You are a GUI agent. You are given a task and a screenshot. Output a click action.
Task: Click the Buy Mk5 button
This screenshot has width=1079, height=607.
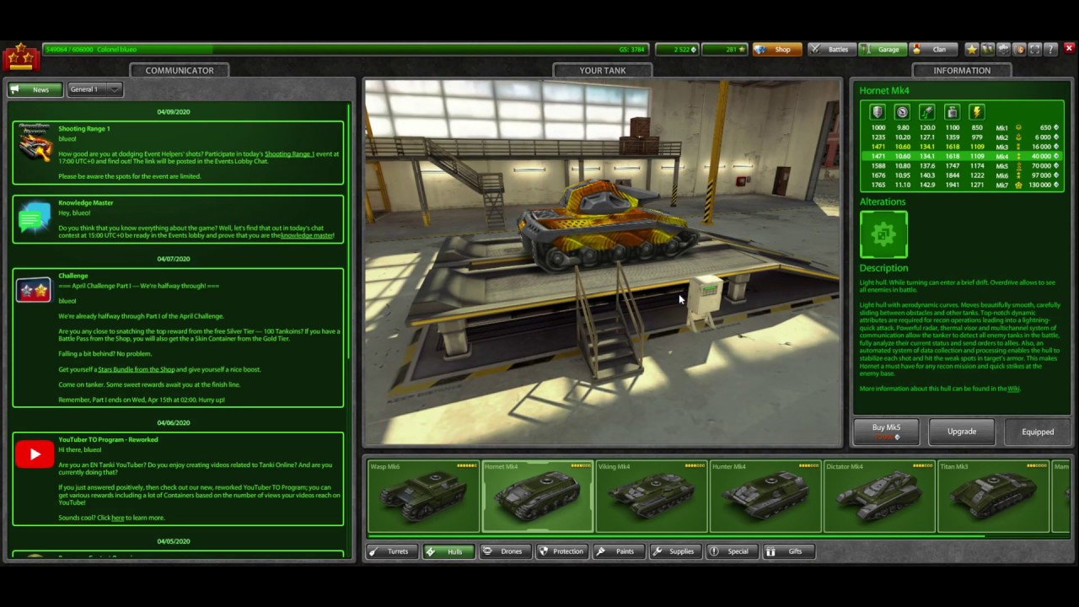(886, 432)
